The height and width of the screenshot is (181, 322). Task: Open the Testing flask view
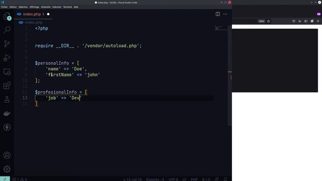[7, 100]
